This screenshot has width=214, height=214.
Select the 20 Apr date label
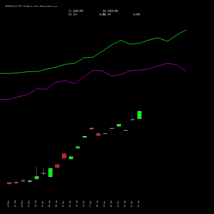[x=98, y=204]
